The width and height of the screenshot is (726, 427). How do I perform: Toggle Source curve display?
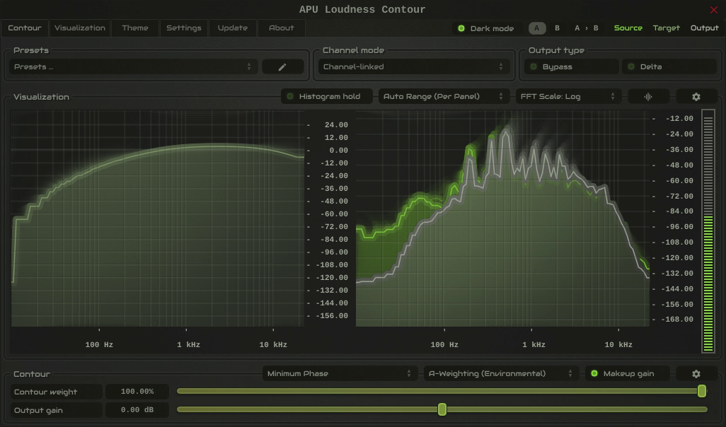click(628, 28)
